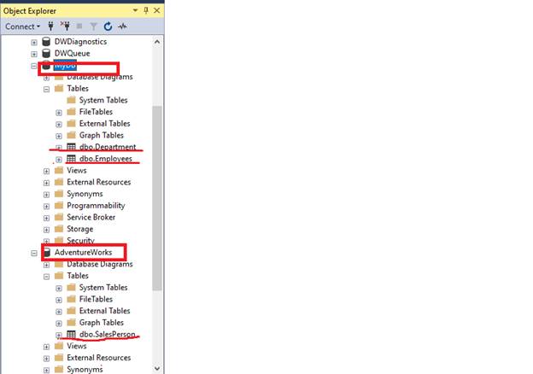The image size is (533, 374).
Task: Select the System Tables folder under MyDB
Action: [x=103, y=100]
